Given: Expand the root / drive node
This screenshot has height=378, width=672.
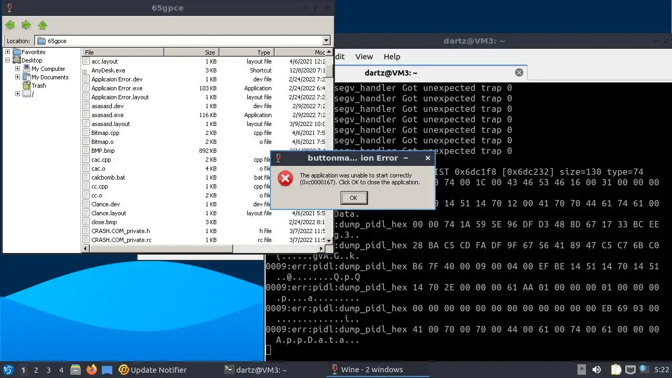Looking at the screenshot, I should pos(17,94).
